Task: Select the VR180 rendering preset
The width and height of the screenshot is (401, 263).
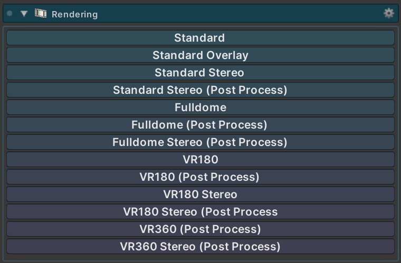Action: 200,160
